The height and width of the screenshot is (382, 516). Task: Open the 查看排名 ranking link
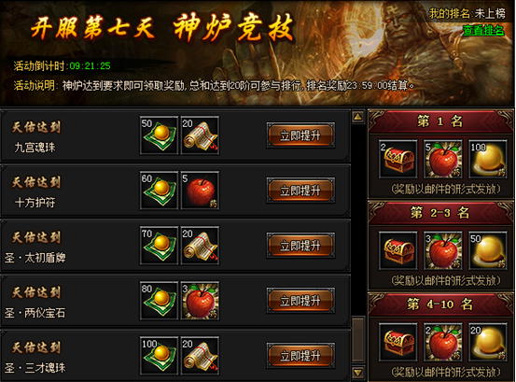coord(483,30)
